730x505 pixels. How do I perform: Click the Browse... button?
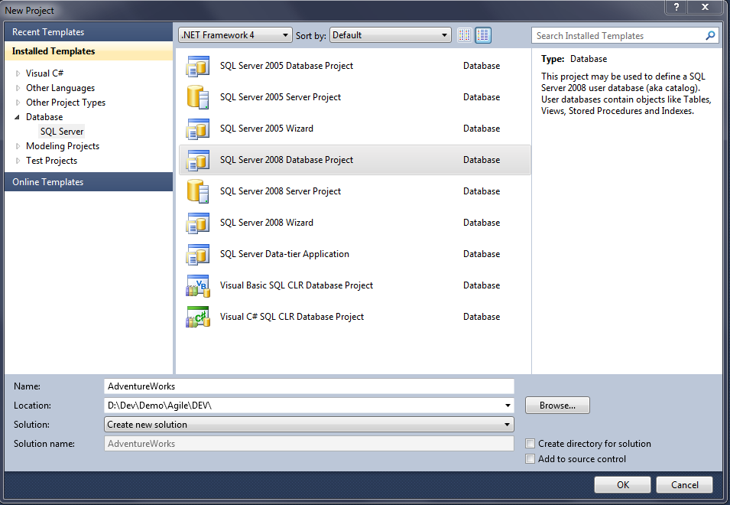point(557,406)
